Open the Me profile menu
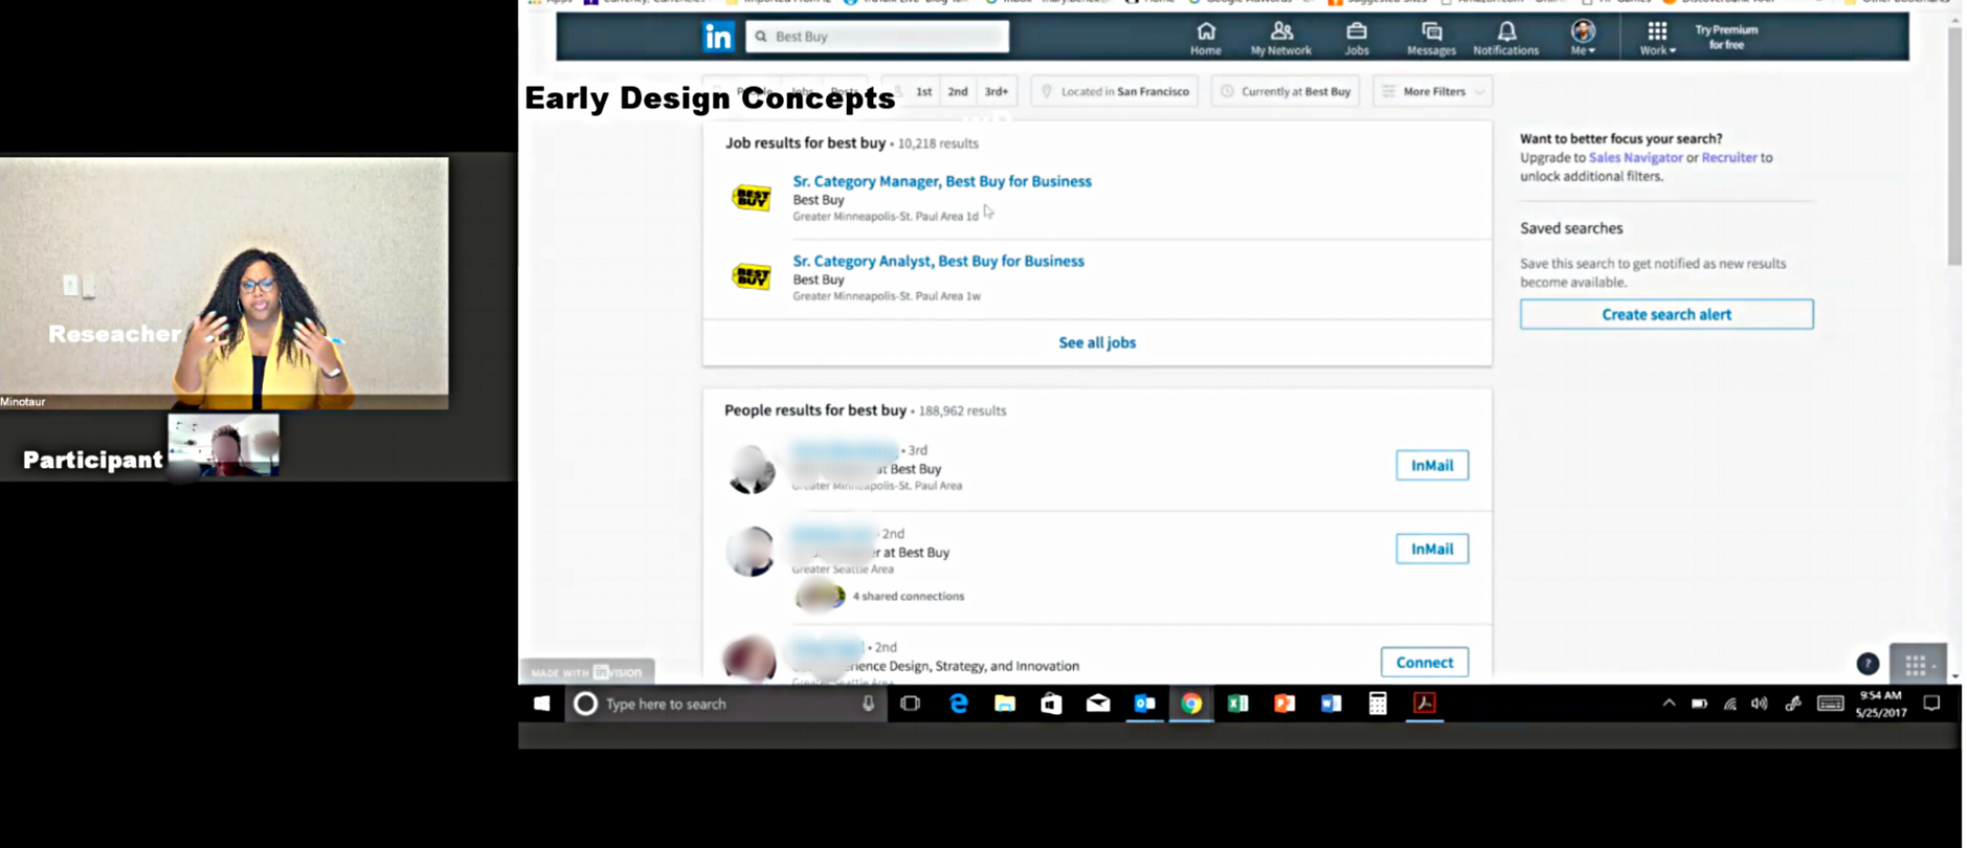The height and width of the screenshot is (848, 1967). pos(1584,38)
